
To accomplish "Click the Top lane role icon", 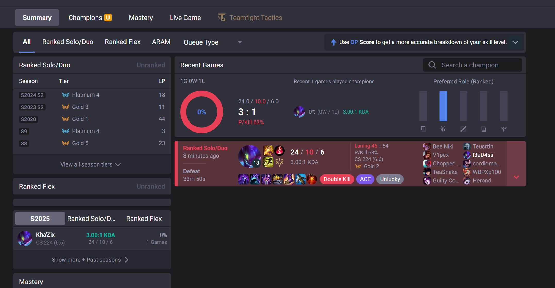I will 423,129.
